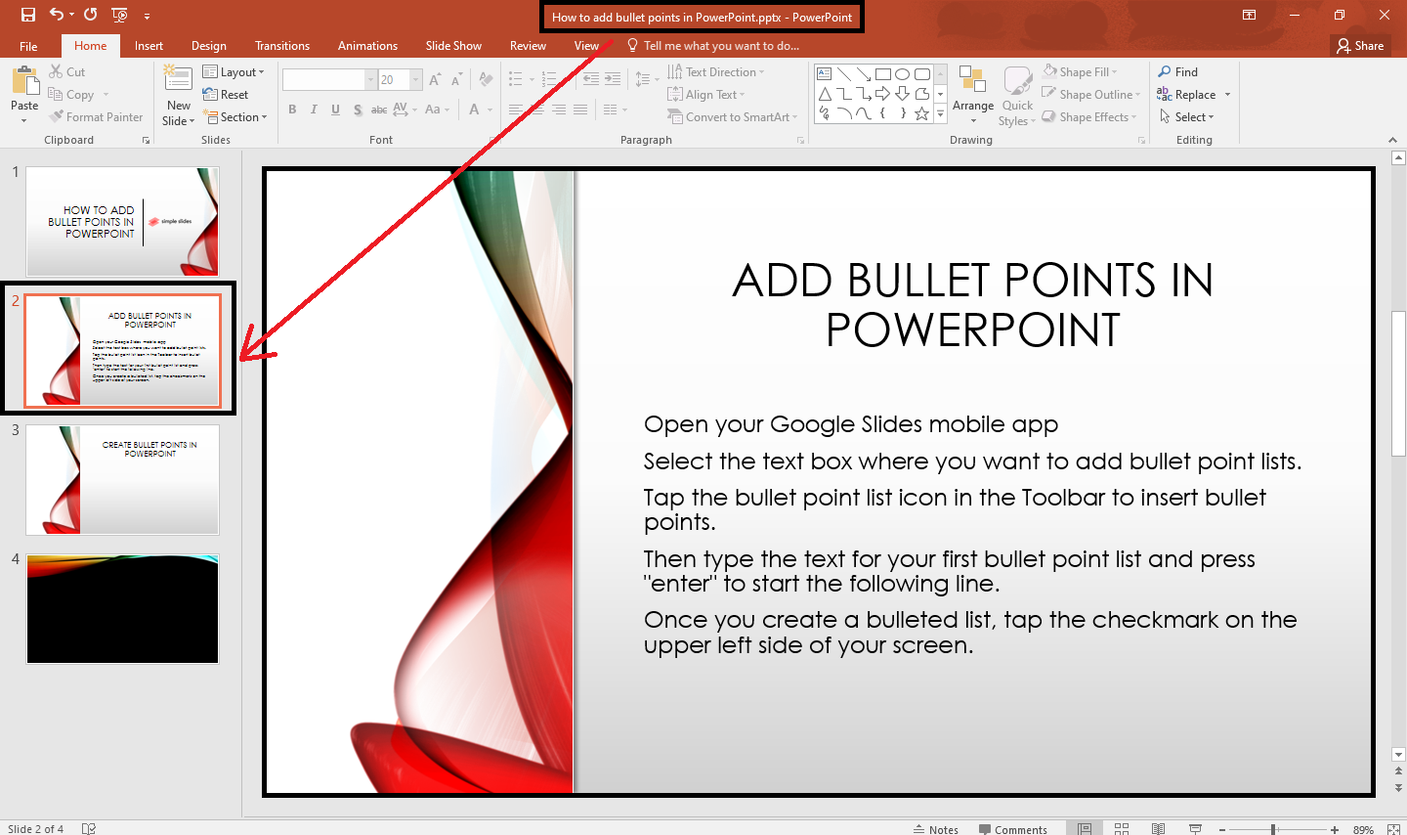
Task: Select the 5-point Star shape
Action: (x=922, y=113)
